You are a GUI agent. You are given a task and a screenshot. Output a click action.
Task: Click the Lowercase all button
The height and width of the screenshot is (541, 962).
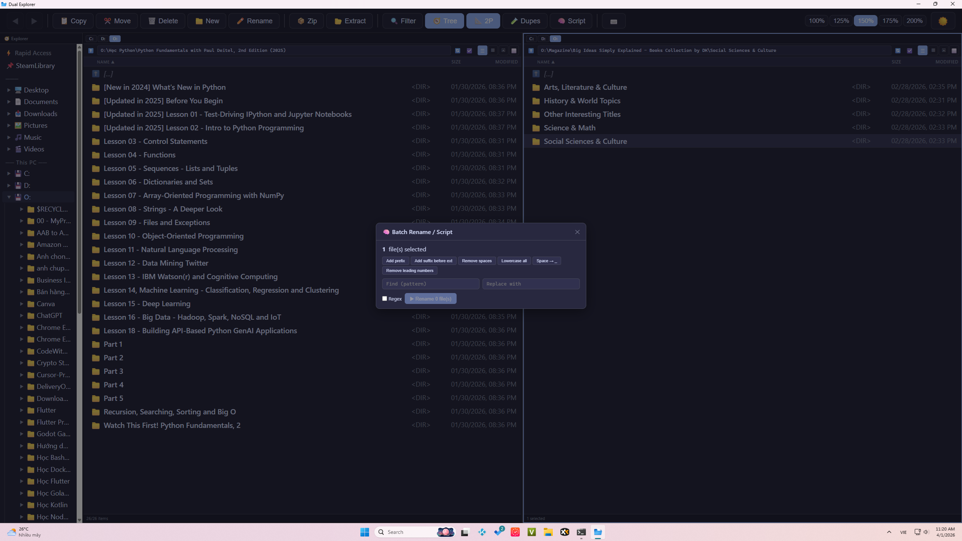(x=514, y=261)
